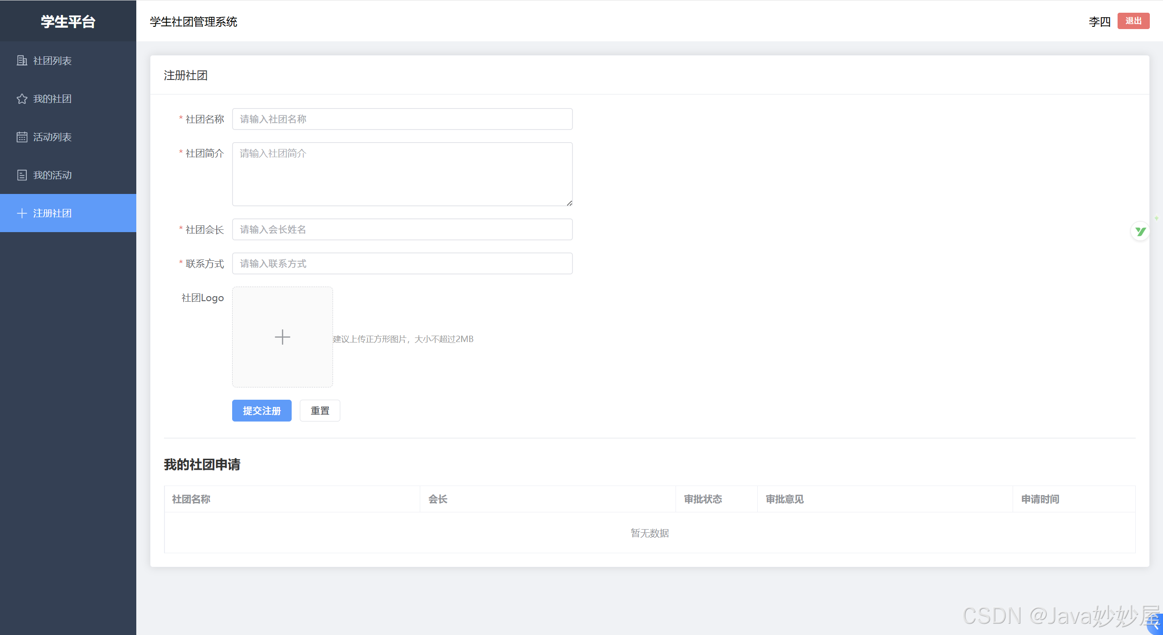Click the 注册社团 card heading
Screen dimensions: 1163x635
[185, 75]
